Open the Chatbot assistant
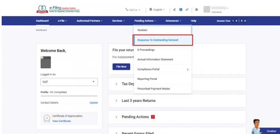This screenshot has height=134, width=280. tap(271, 131)
